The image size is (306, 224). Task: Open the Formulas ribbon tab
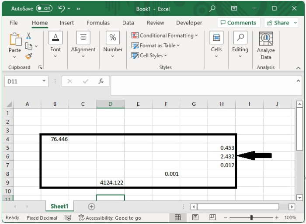[98, 23]
